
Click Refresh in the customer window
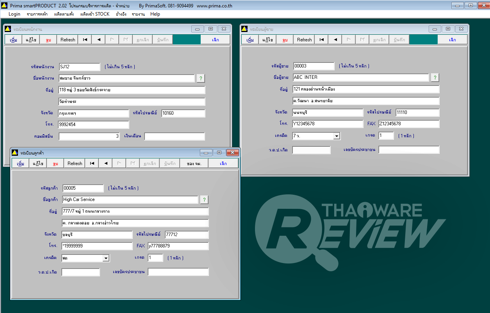75,164
